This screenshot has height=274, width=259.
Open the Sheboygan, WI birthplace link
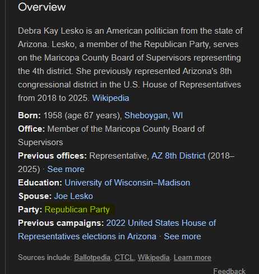pyautogui.click(x=154, y=115)
